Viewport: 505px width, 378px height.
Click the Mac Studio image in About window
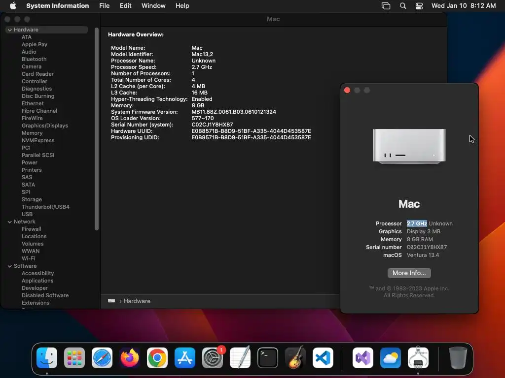point(409,147)
